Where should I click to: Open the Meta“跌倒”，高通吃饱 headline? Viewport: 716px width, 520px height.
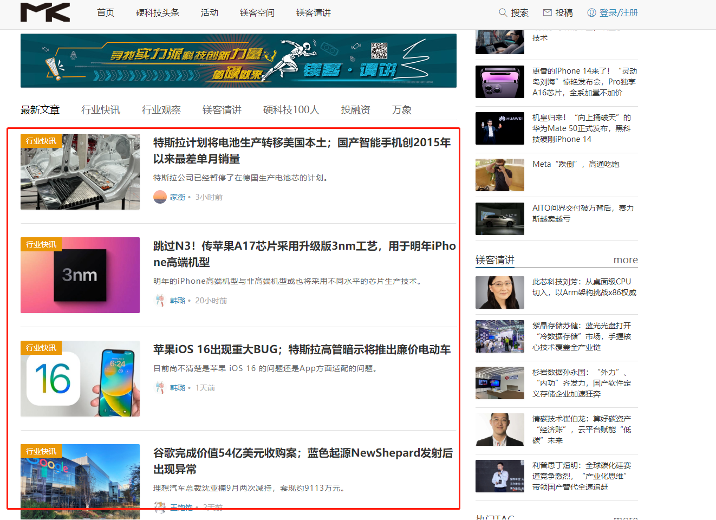coord(576,164)
